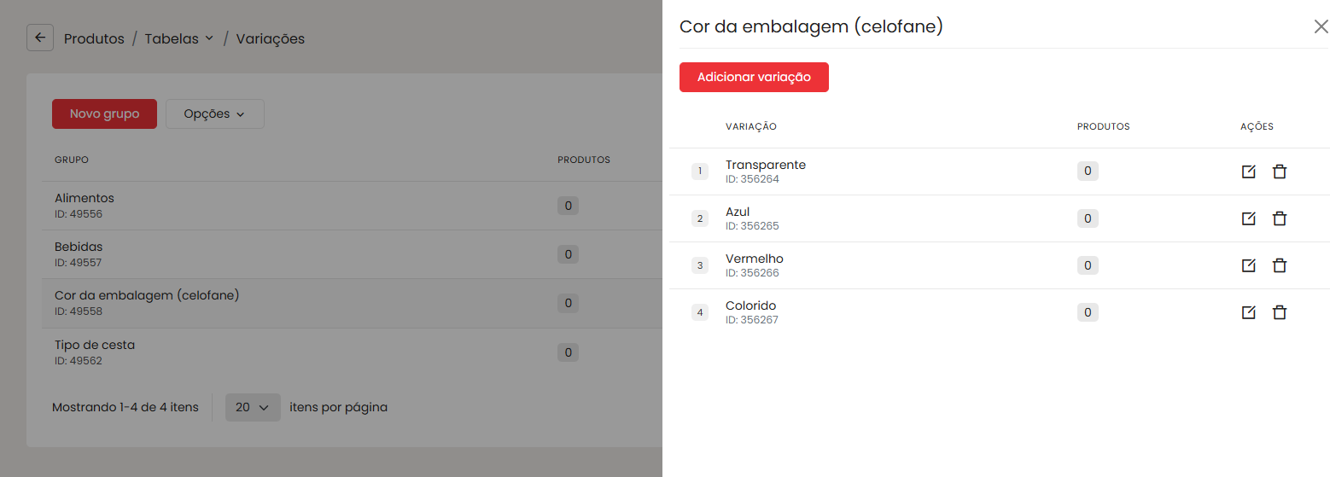Delete the Vermelho variation

click(x=1279, y=265)
